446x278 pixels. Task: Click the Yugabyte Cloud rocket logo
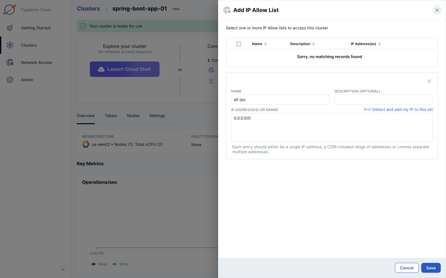point(10,10)
